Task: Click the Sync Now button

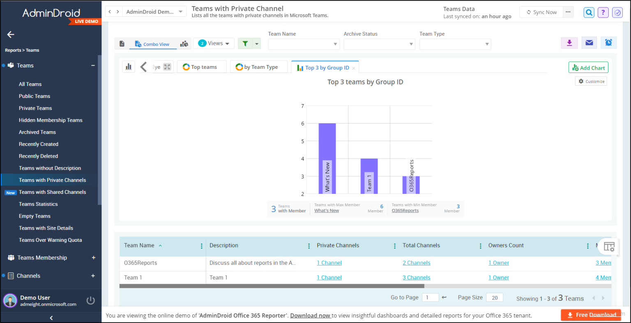Action: [541, 12]
